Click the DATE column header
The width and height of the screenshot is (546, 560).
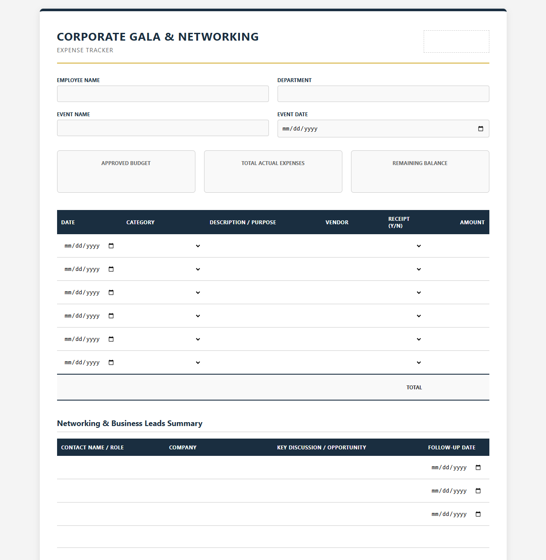pyautogui.click(x=68, y=223)
